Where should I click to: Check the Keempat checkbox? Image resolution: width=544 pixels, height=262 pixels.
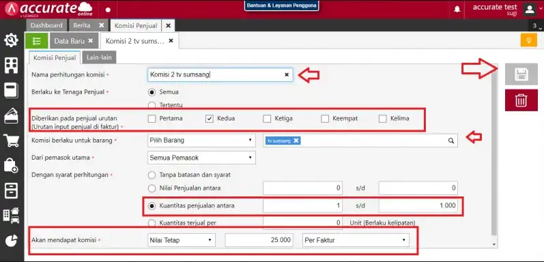(x=325, y=119)
